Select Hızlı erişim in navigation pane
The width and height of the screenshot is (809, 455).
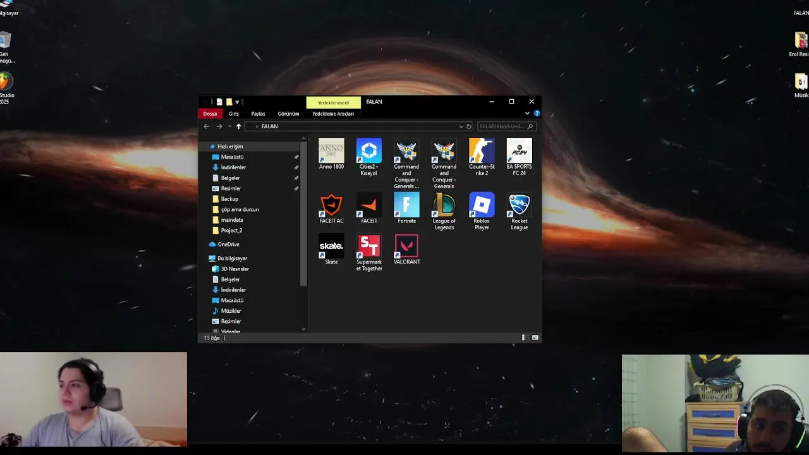click(x=230, y=147)
